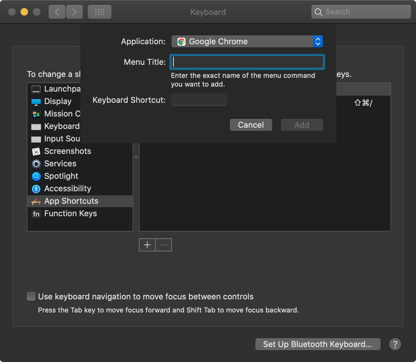Go forward with the right arrow
This screenshot has width=416, height=362.
tap(74, 12)
